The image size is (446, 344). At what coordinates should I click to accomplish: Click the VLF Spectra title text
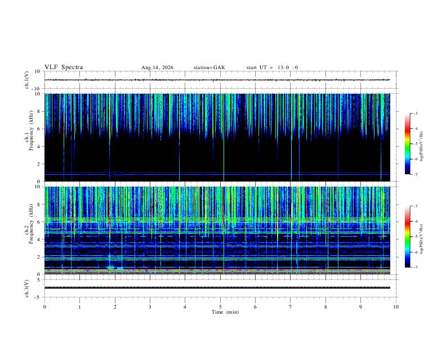point(64,67)
